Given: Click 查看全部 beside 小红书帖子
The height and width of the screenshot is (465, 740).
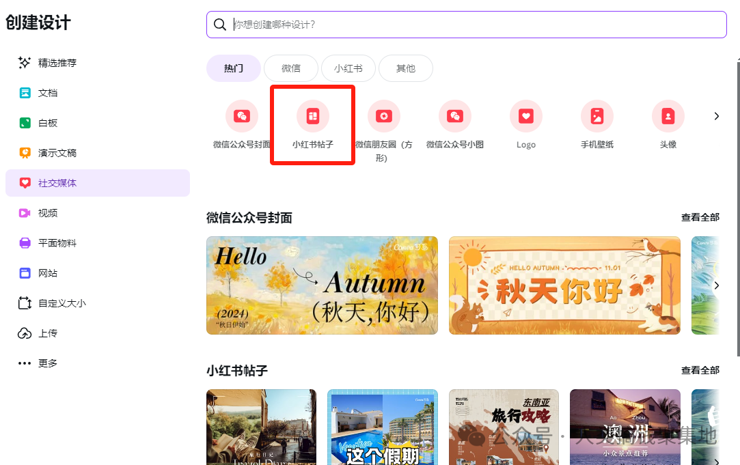Looking at the screenshot, I should [700, 369].
